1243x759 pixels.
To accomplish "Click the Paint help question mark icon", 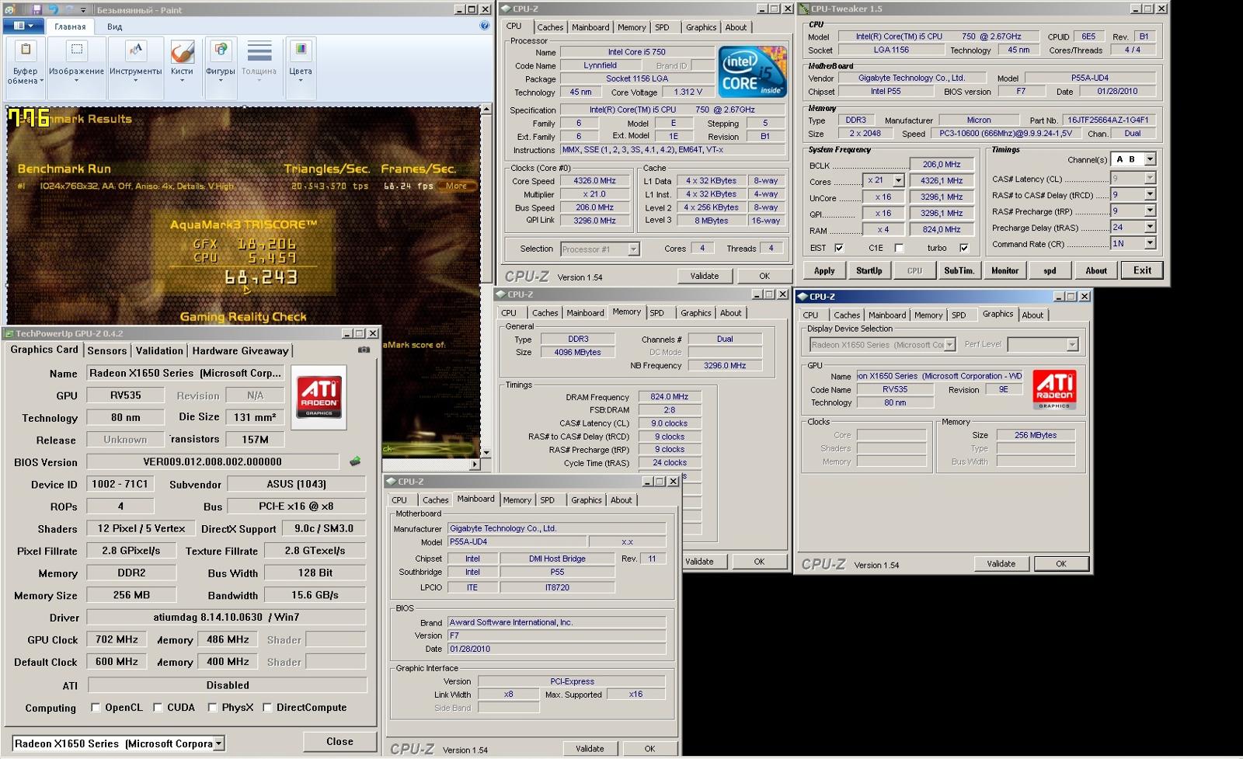I will pos(485,26).
